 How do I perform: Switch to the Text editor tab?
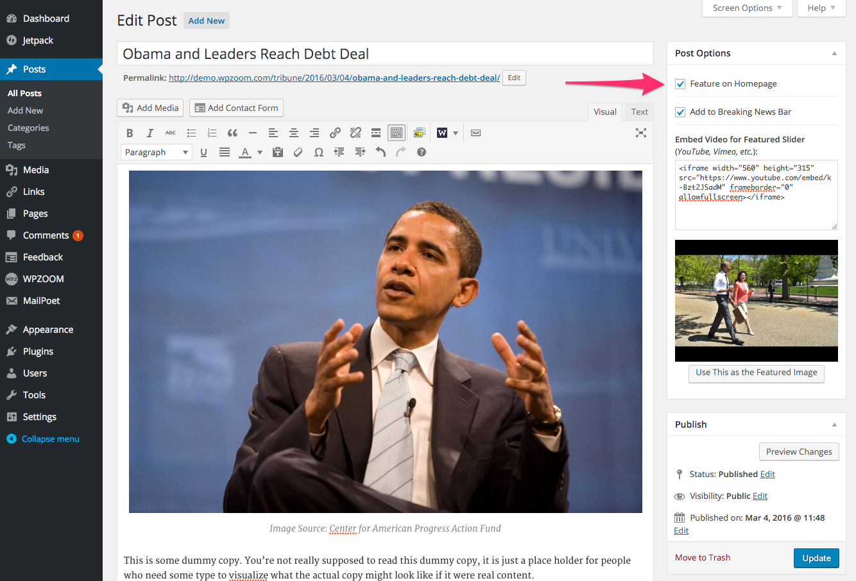pos(639,112)
